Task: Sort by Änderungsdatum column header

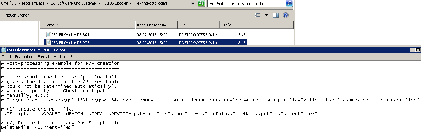Action: [x=156, y=25]
